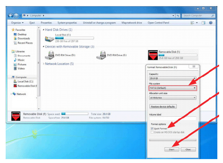Image resolution: width=223 pixels, height=163 pixels.
Task: Expand the Network tree node
Action: point(11,94)
